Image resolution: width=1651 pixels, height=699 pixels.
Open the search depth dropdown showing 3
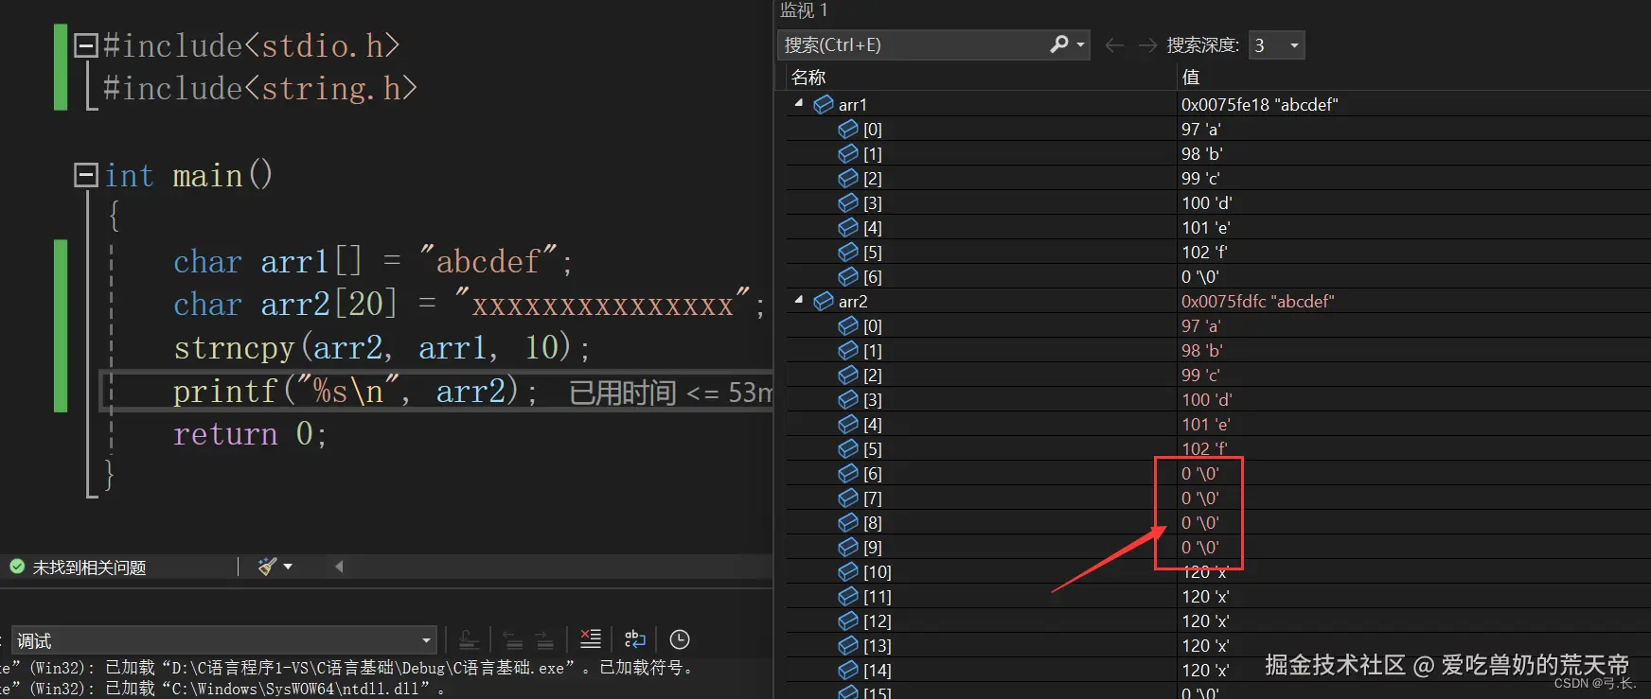coord(1277,44)
